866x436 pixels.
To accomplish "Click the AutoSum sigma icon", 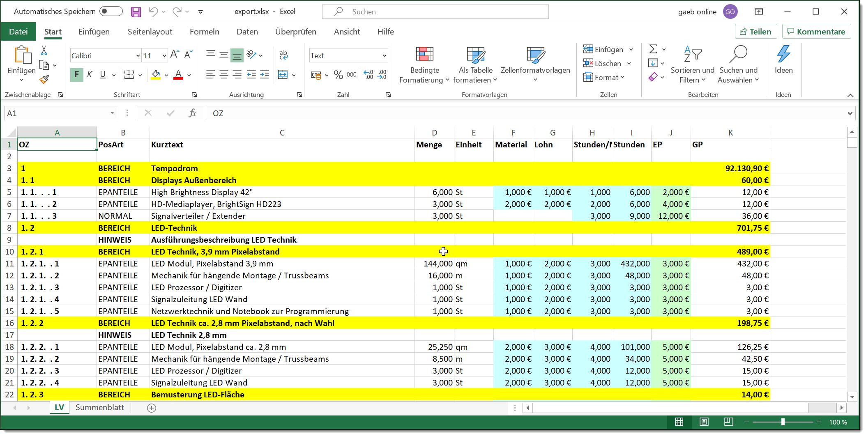I will point(653,49).
